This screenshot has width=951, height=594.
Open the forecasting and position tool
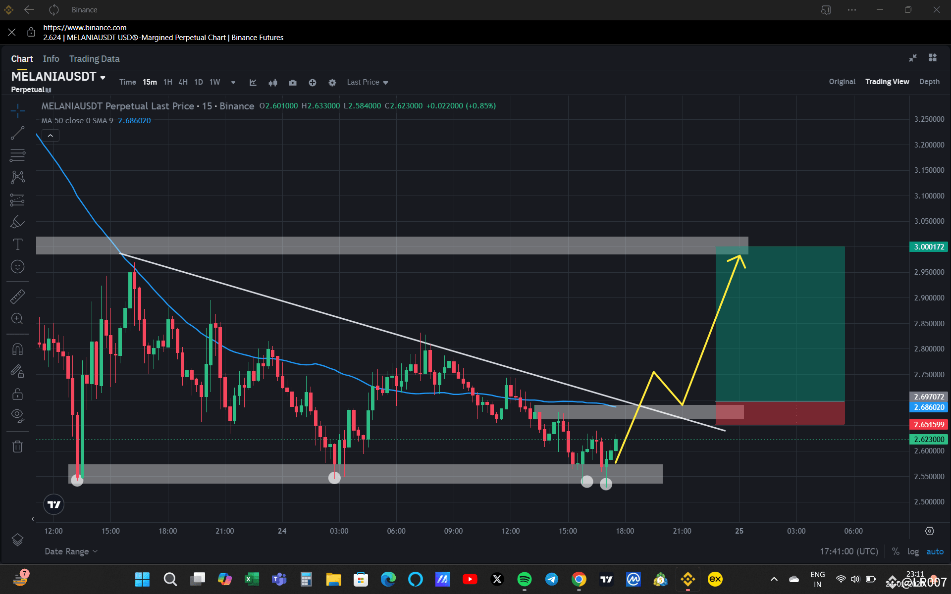tap(18, 200)
